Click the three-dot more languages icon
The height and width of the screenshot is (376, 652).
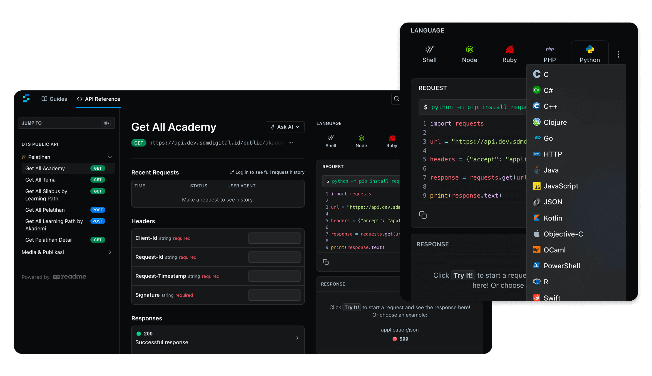(618, 54)
